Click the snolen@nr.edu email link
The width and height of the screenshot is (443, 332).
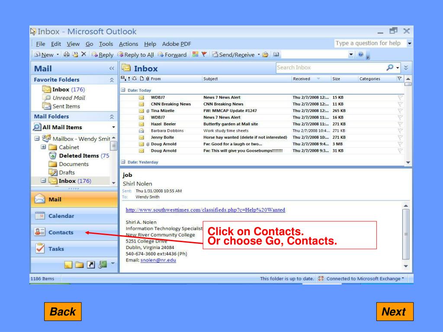pyautogui.click(x=158, y=260)
